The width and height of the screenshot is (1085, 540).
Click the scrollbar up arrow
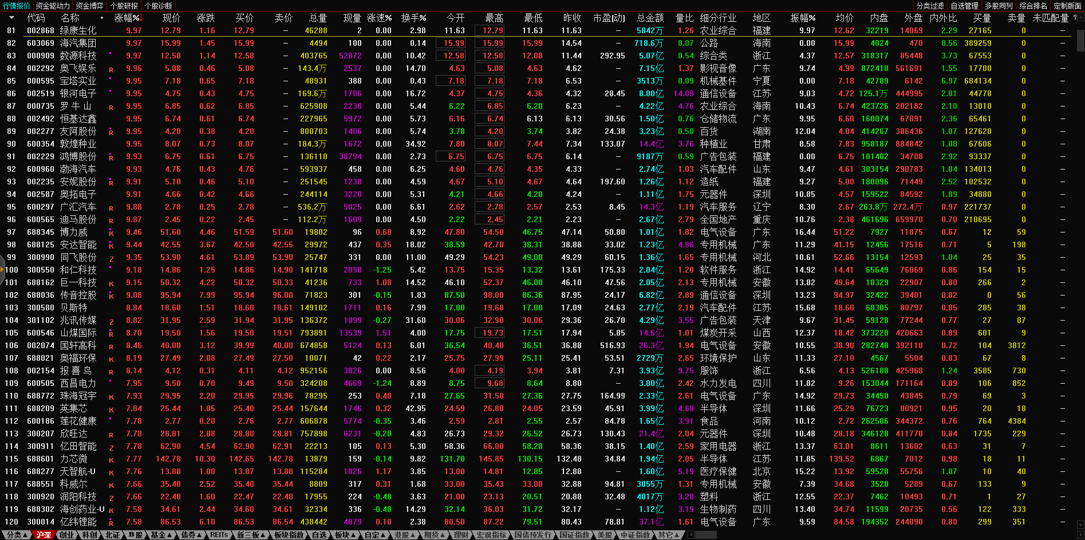[1080, 18]
